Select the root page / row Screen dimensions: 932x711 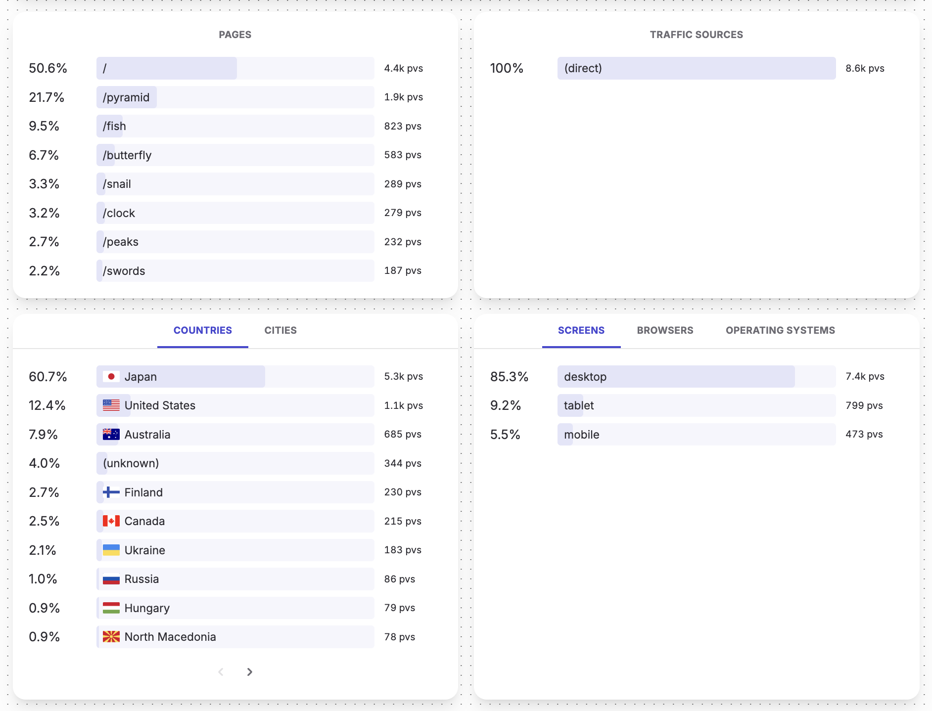tap(235, 68)
